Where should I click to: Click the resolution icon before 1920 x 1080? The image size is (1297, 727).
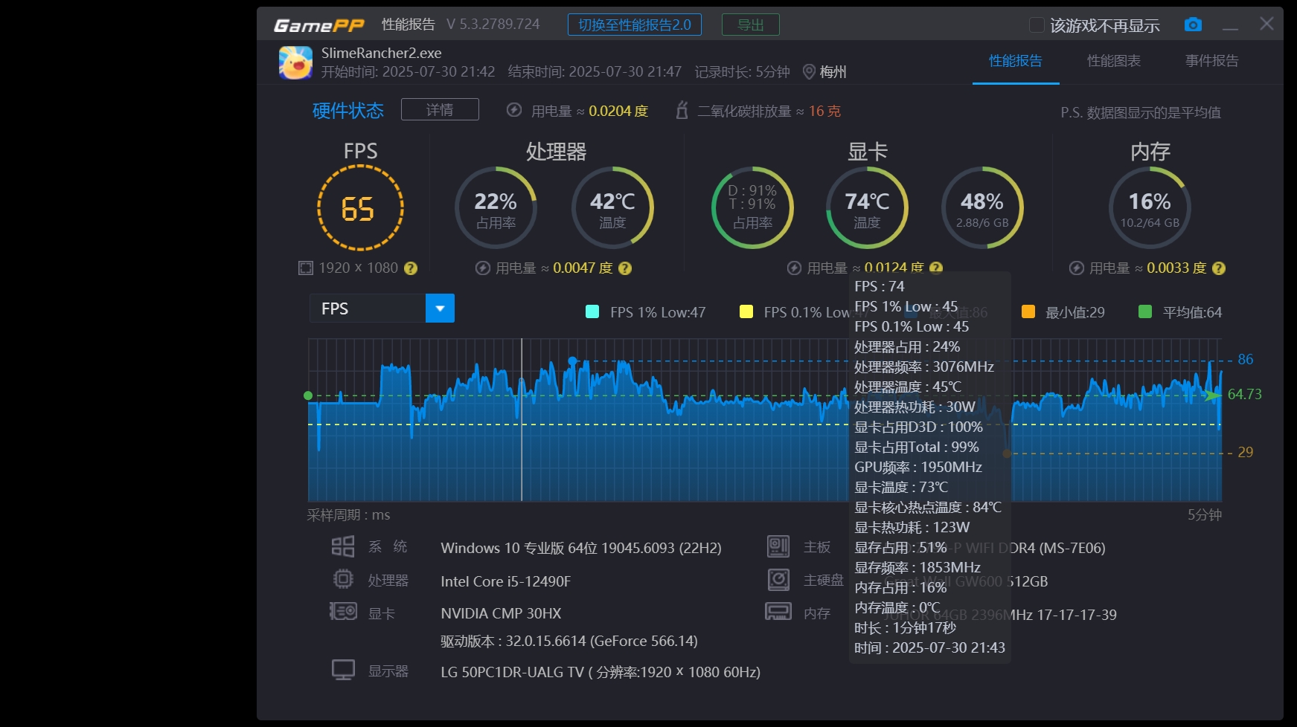pyautogui.click(x=306, y=268)
